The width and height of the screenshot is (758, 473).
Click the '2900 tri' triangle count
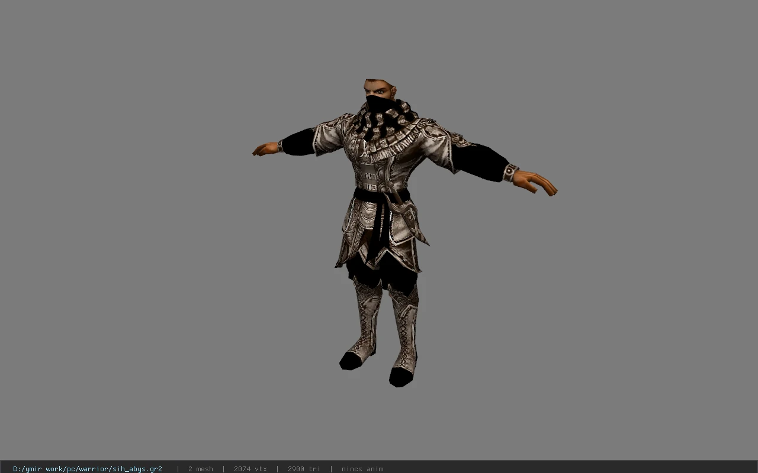click(304, 469)
